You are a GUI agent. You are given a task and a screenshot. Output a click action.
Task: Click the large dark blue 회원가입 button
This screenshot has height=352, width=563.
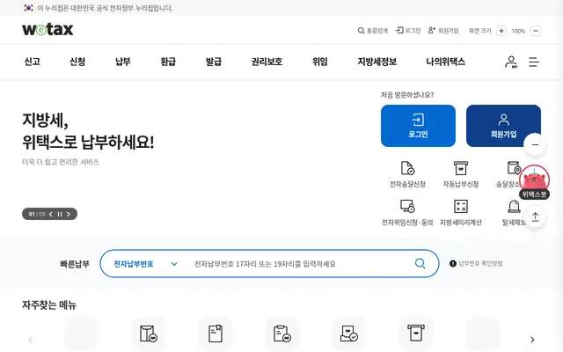pos(503,126)
